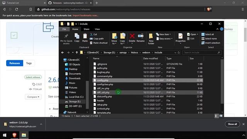The height and width of the screenshot is (139, 247).
Task: Click the browser address bar
Action: [x=120, y=9]
